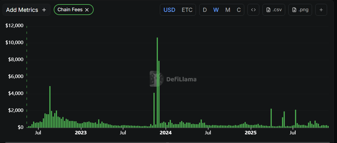Click the tallest bar above $10,000

click(157, 83)
